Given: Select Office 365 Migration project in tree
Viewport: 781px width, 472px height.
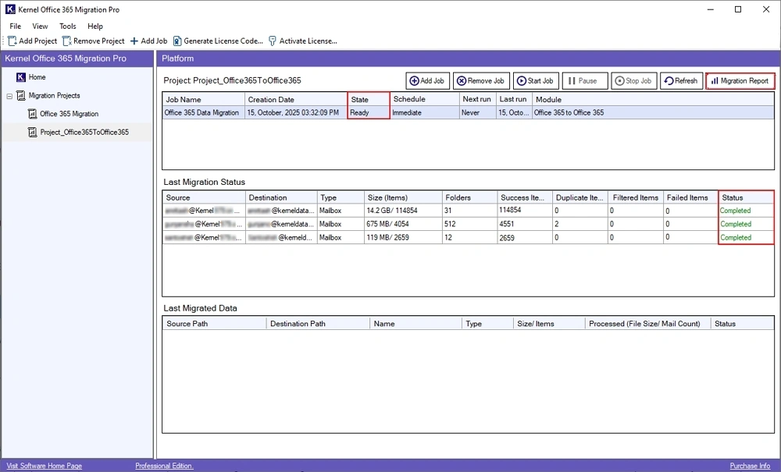Looking at the screenshot, I should pos(69,114).
